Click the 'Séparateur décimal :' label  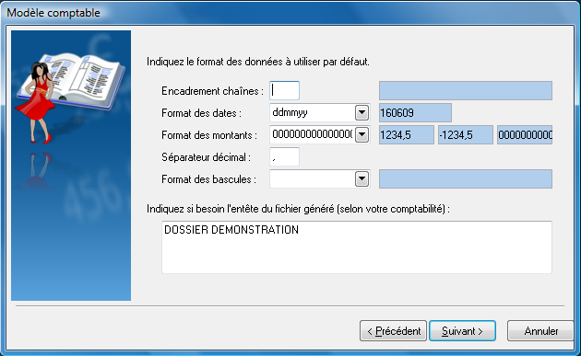[206, 157]
